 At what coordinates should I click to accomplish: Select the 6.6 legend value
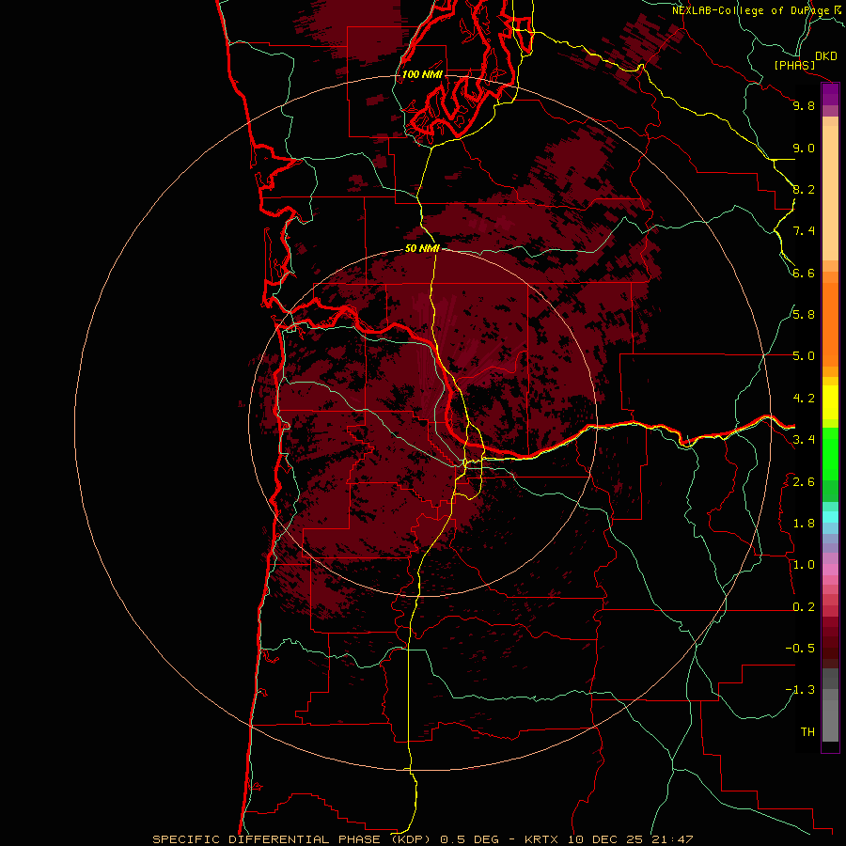pos(804,273)
